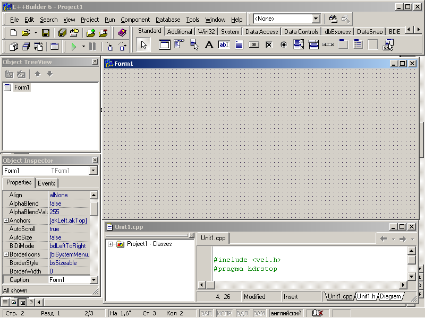Select the RadioGroup component icon

[x=358, y=45]
